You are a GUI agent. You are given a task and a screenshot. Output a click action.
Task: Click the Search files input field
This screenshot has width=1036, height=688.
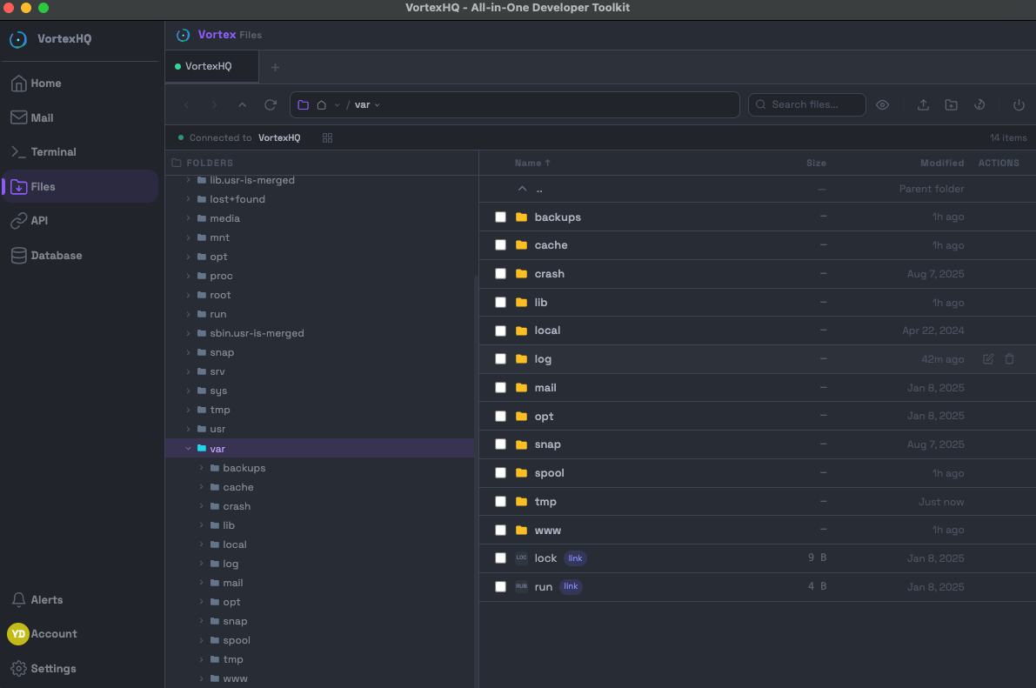(x=805, y=104)
